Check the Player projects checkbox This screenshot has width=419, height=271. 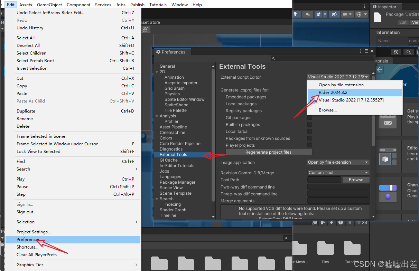point(310,145)
